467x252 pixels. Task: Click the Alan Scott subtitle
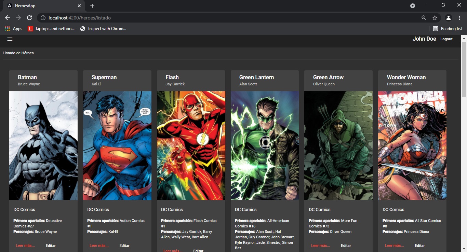click(x=248, y=84)
